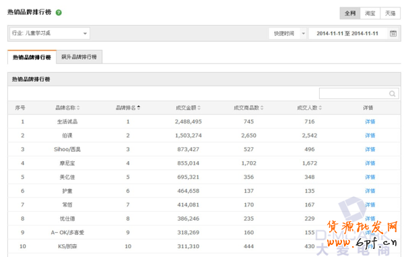Sort by 品牌名称 column arrows
The height and width of the screenshot is (257, 404).
point(78,108)
